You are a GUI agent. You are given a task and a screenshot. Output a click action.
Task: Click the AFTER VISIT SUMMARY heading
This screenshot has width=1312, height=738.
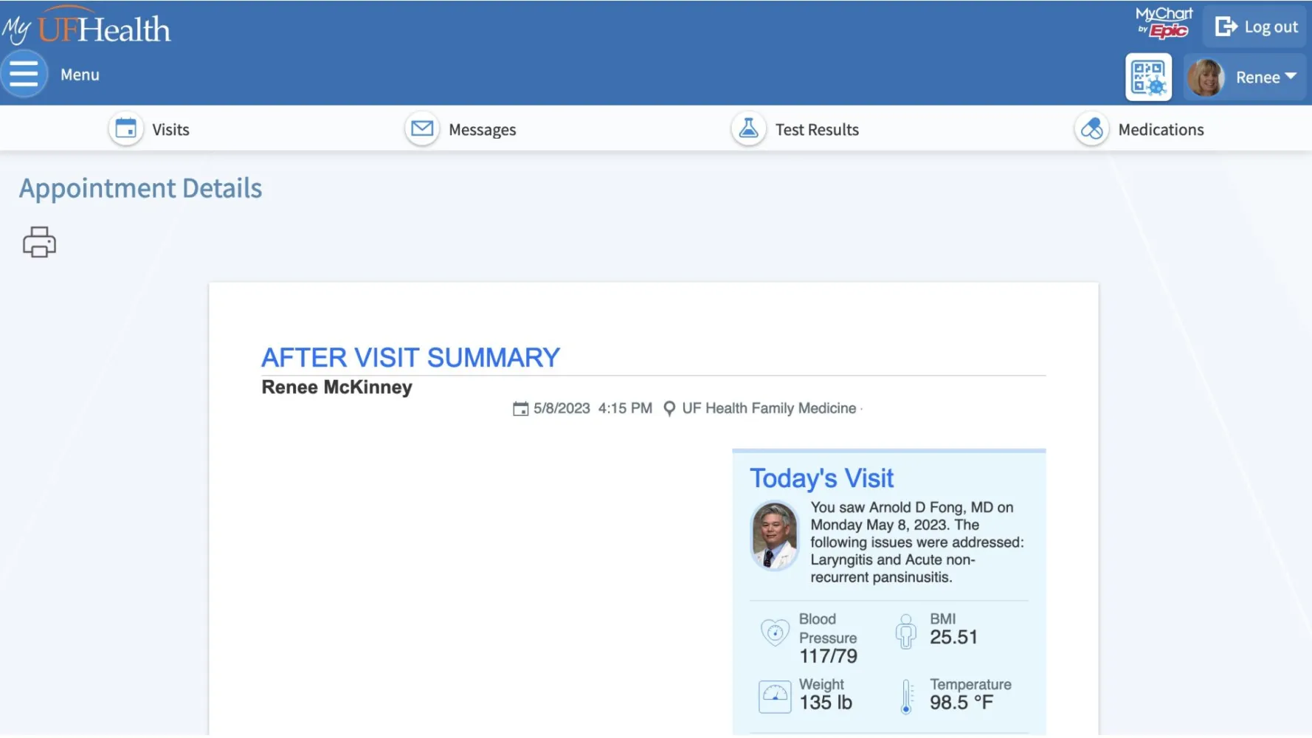coord(410,358)
